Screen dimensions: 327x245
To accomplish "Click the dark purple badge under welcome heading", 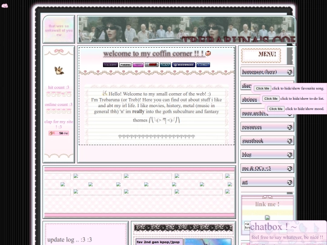I will click(x=110, y=65).
